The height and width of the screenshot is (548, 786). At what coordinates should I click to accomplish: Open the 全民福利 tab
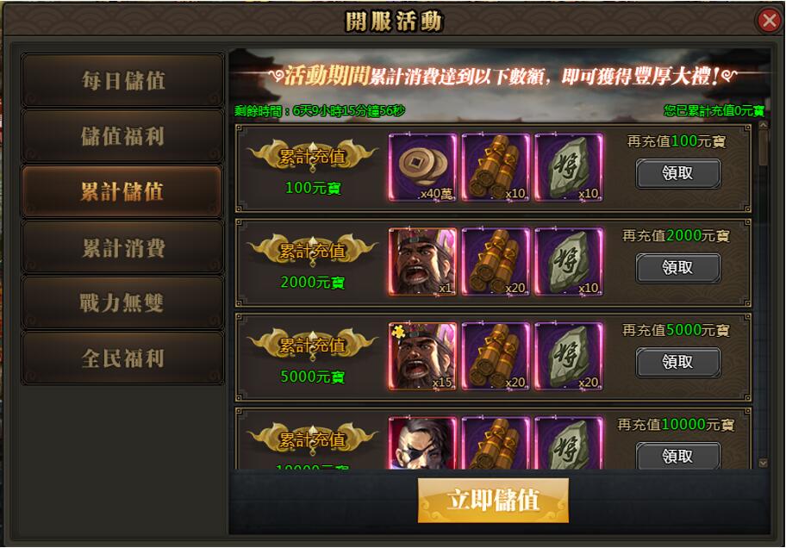click(x=122, y=358)
